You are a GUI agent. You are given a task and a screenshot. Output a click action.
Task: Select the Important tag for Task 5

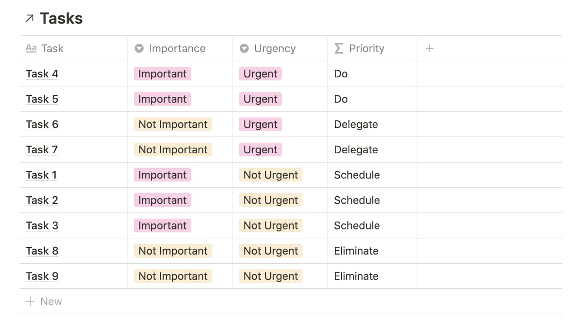(163, 99)
